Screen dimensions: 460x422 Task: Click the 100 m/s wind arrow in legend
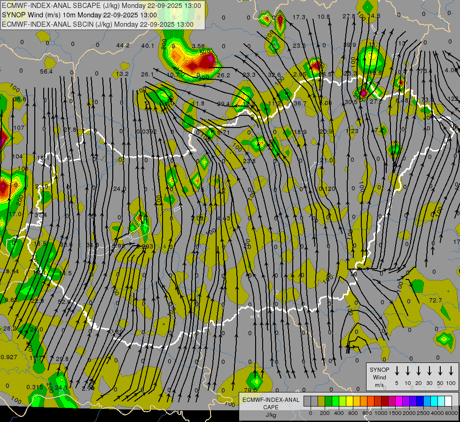click(x=451, y=371)
